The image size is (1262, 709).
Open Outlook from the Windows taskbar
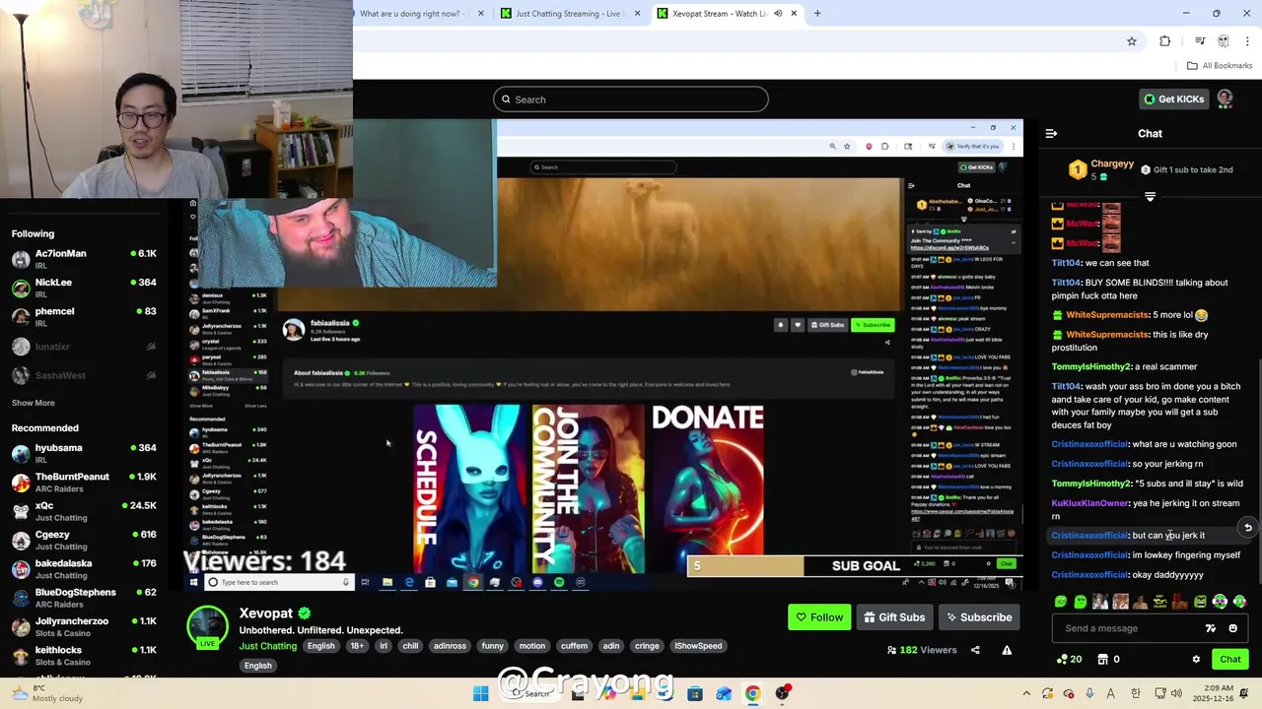click(724, 694)
